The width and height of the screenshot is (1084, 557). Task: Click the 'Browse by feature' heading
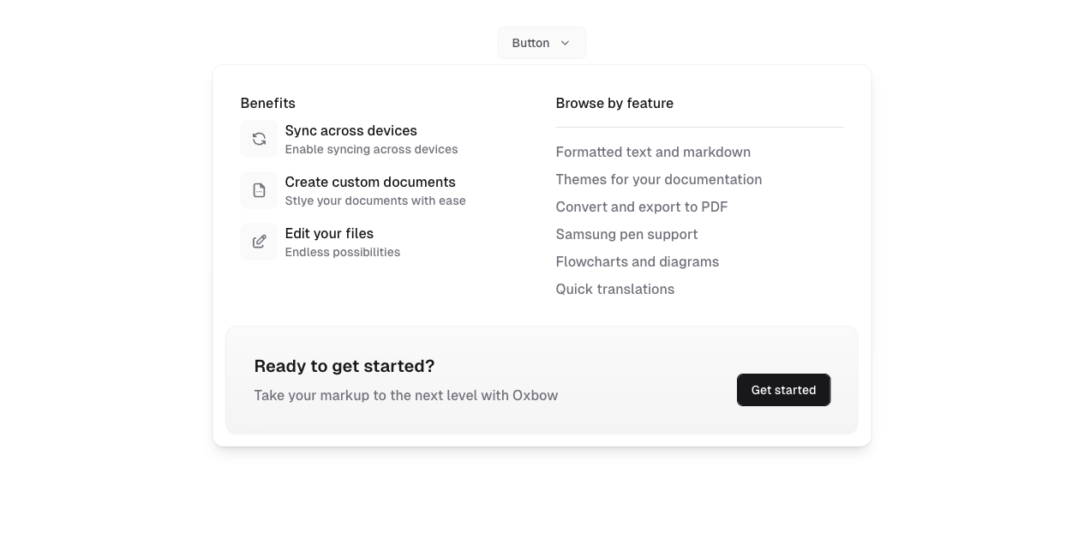(x=614, y=103)
